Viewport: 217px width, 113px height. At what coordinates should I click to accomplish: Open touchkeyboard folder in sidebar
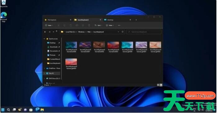click(54, 63)
